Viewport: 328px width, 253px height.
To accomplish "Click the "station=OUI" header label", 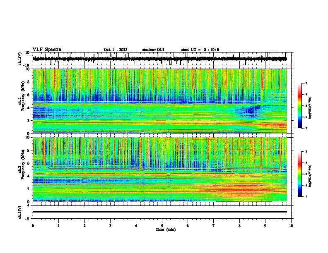I will [153, 50].
